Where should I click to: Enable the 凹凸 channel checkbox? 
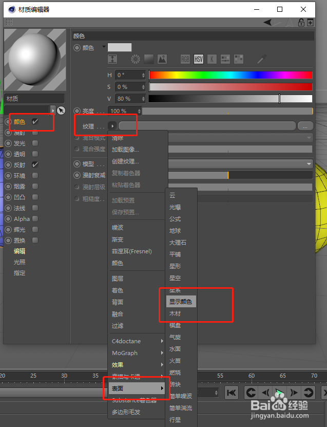pyautogui.click(x=35, y=197)
